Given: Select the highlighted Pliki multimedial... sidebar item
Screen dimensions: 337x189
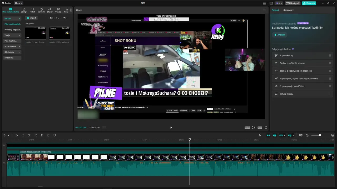Looking at the screenshot, I should coord(12,24).
